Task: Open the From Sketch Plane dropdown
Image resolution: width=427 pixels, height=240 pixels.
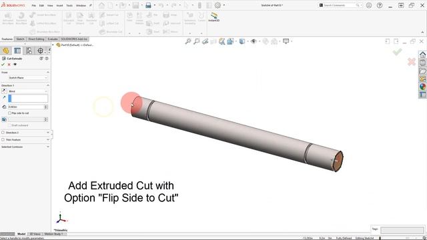Action: tap(28, 78)
